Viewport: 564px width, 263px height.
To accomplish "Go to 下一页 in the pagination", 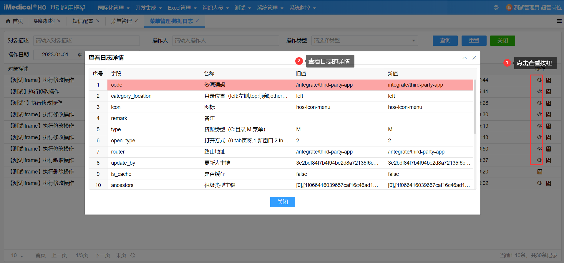I will [x=102, y=255].
